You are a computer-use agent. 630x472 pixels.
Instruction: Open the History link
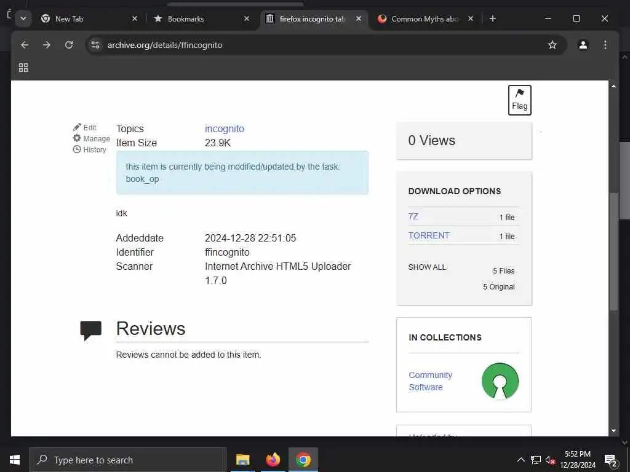point(89,150)
